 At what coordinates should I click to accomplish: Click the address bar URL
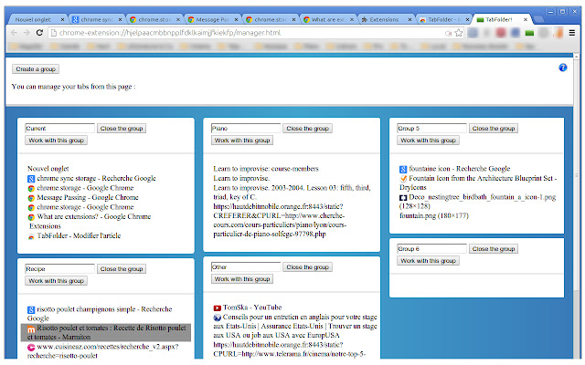(x=170, y=33)
